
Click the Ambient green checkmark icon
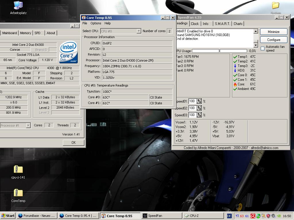click(235, 89)
